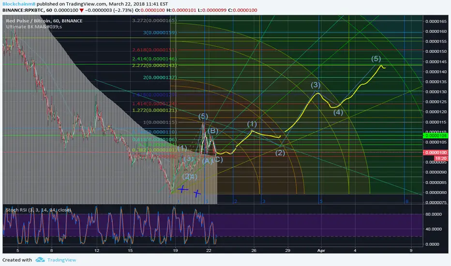Image resolution: width=451 pixels, height=266 pixels.
Task: Click the red down-triangle change indicator
Action: (x=82, y=10)
